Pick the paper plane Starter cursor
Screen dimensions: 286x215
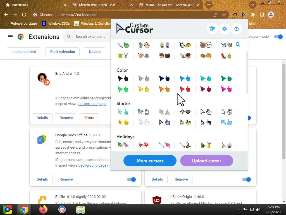(144, 112)
